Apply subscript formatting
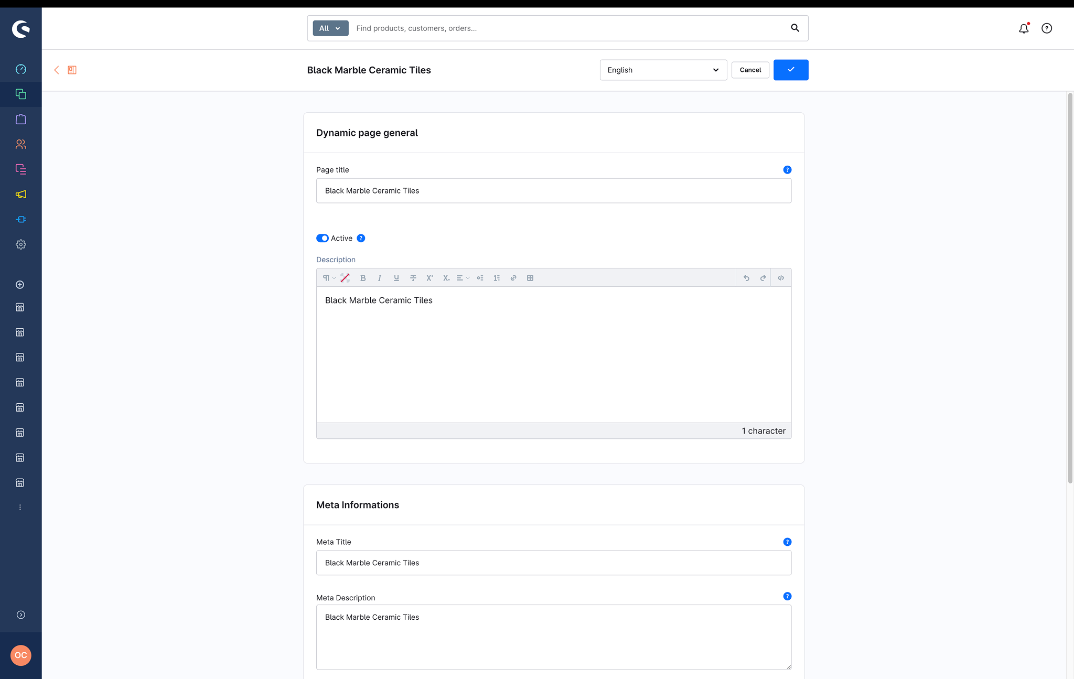Viewport: 1074px width, 679px height. [x=446, y=278]
